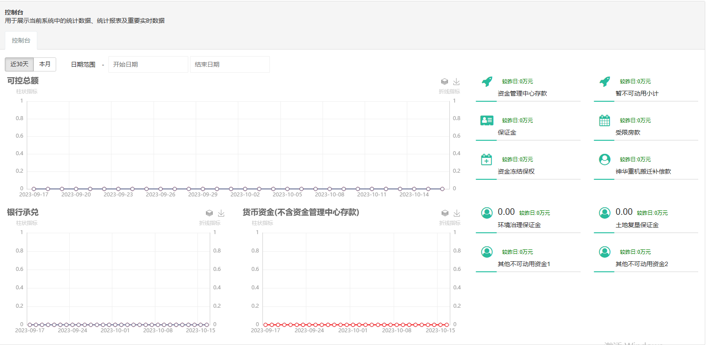
Task: Click 货币资金(不含资金管理中心存款) chart title
Action: (x=301, y=212)
